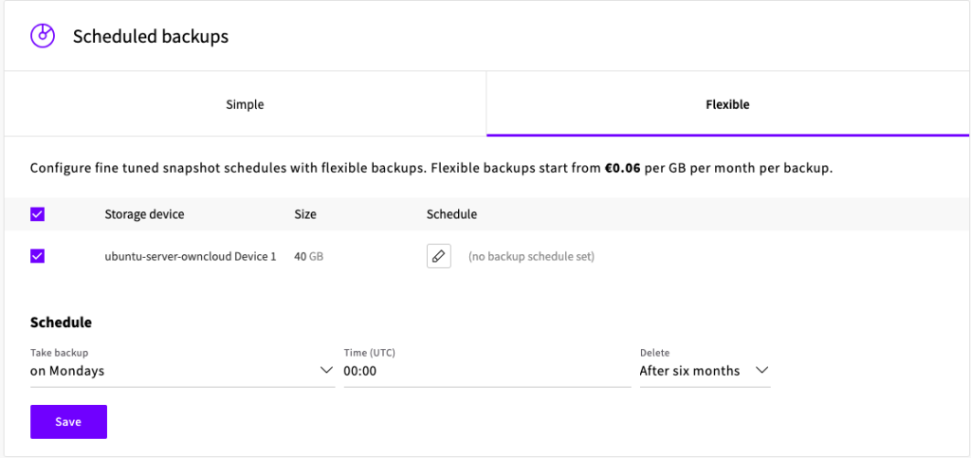Viewport: 971px width, 458px height.
Task: Uncheck ubuntu-server-owncloud Device 1 checkbox
Action: point(38,256)
